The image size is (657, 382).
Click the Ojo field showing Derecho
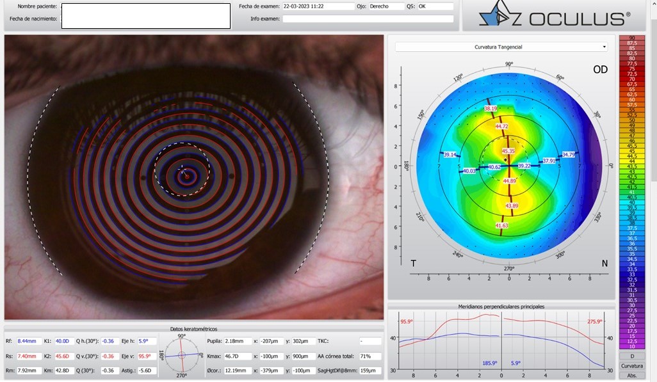[x=386, y=6]
